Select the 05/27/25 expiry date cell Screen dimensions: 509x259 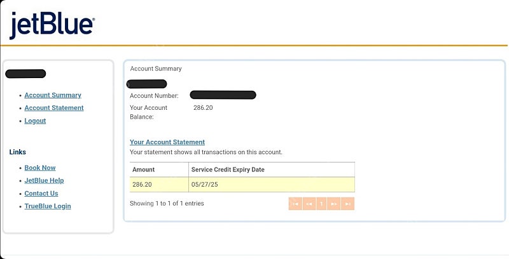pyautogui.click(x=272, y=185)
